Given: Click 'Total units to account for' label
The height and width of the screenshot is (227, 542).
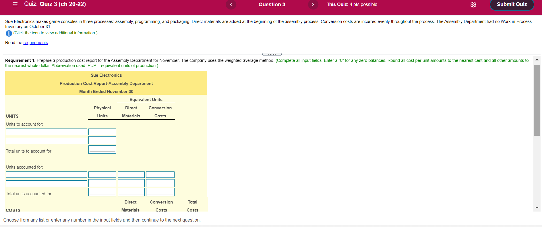Looking at the screenshot, I should [x=29, y=151].
